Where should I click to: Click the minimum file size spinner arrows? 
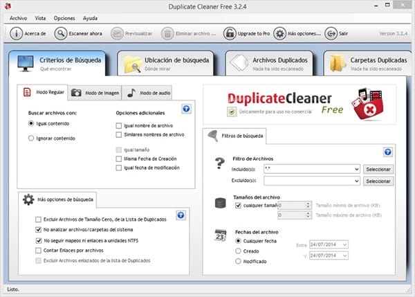pyautogui.click(x=308, y=205)
